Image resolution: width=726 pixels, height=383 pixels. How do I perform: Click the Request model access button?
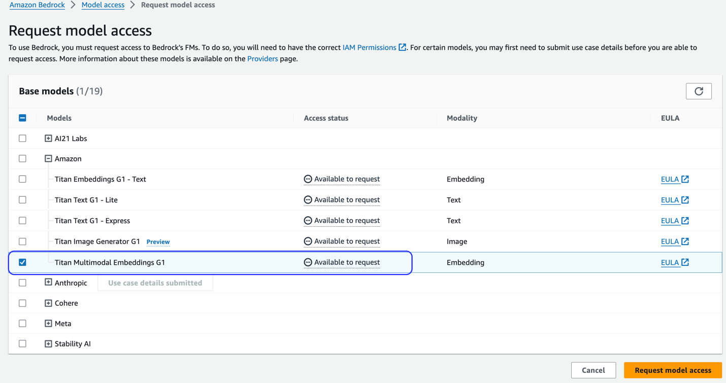point(672,370)
